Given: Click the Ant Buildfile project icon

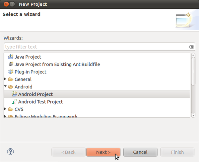Looking at the screenshot, I should pyautogui.click(x=11, y=64).
